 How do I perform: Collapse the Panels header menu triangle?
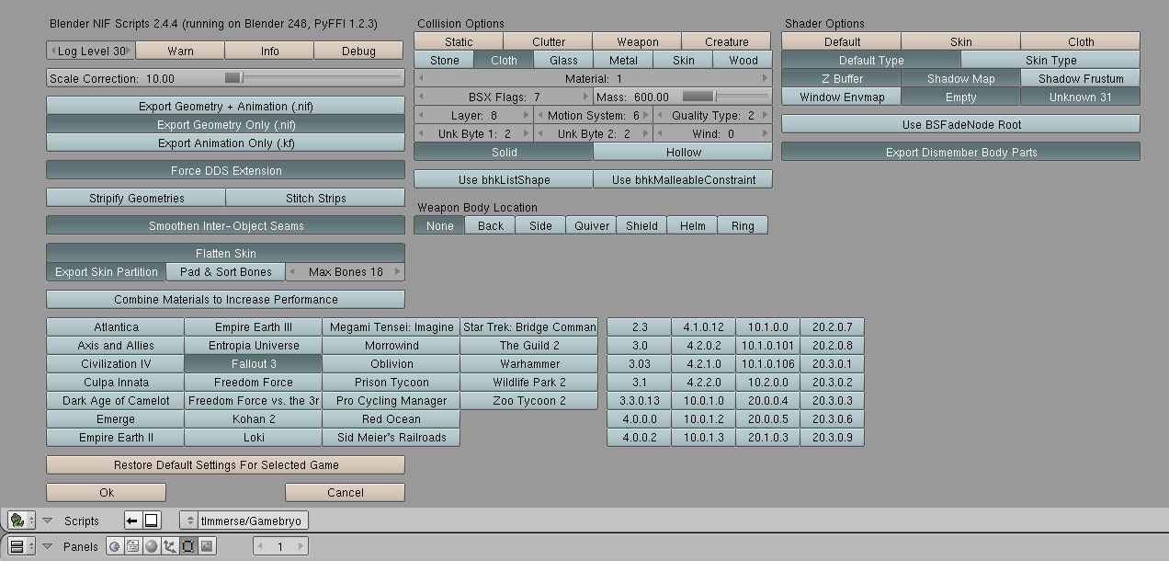click(48, 546)
